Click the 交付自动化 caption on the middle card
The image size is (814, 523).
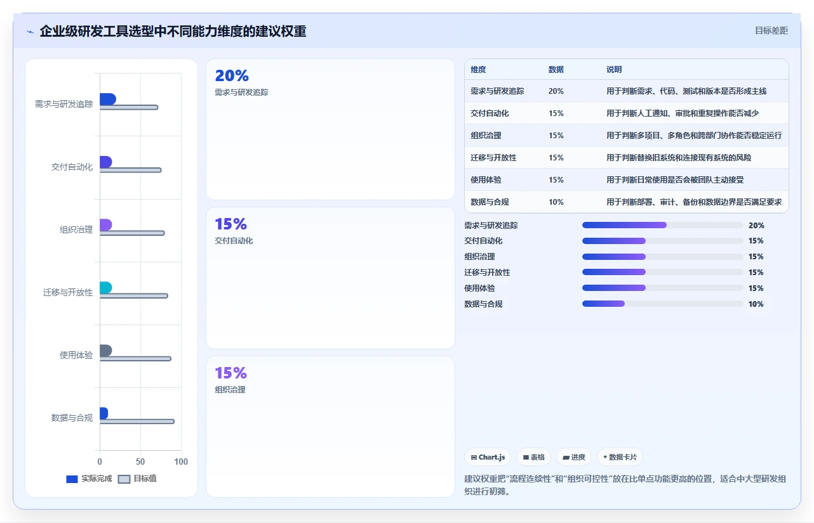[x=234, y=241]
